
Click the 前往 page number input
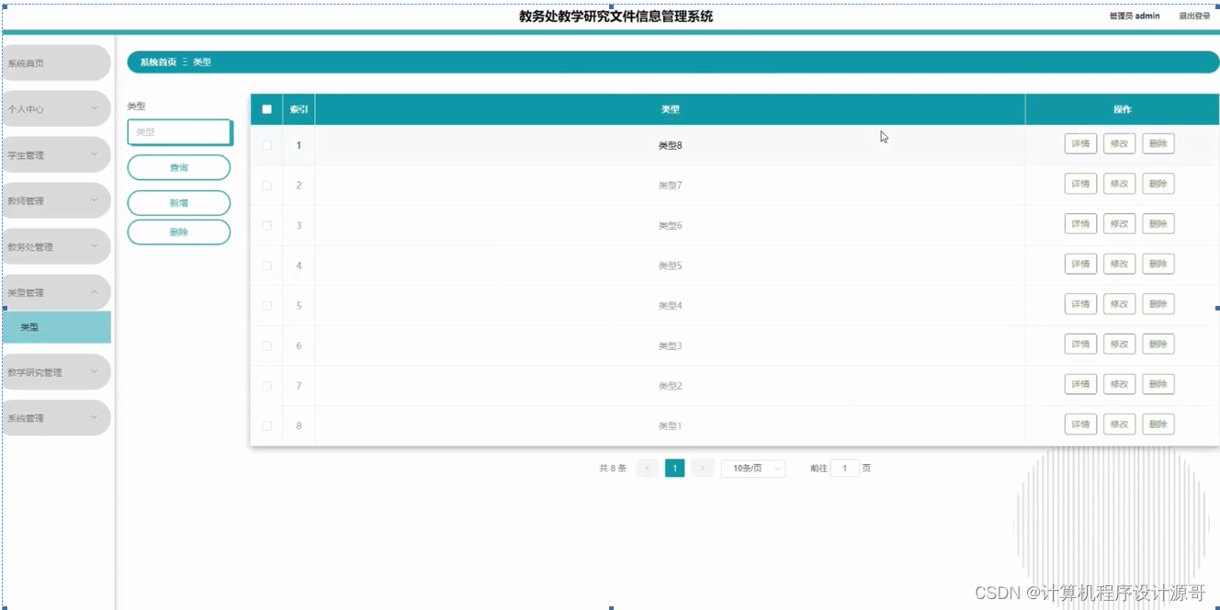tap(844, 469)
